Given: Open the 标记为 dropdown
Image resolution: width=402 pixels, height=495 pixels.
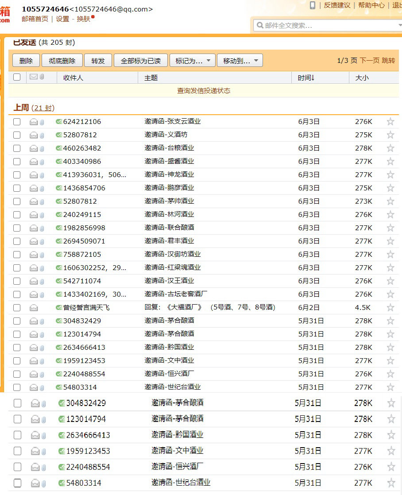Looking at the screenshot, I should (x=193, y=61).
